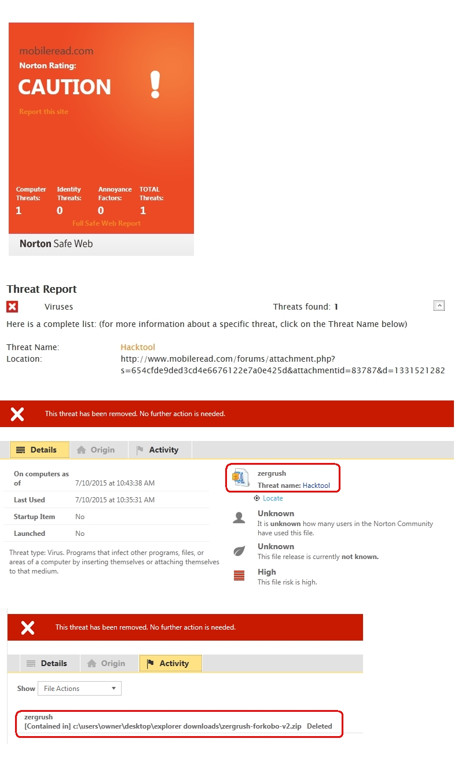Open the File Actions dropdown
Screen dimensions: 469x761
79,689
